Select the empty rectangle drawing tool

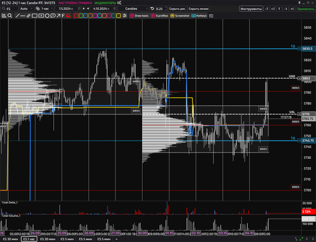(35, 16)
